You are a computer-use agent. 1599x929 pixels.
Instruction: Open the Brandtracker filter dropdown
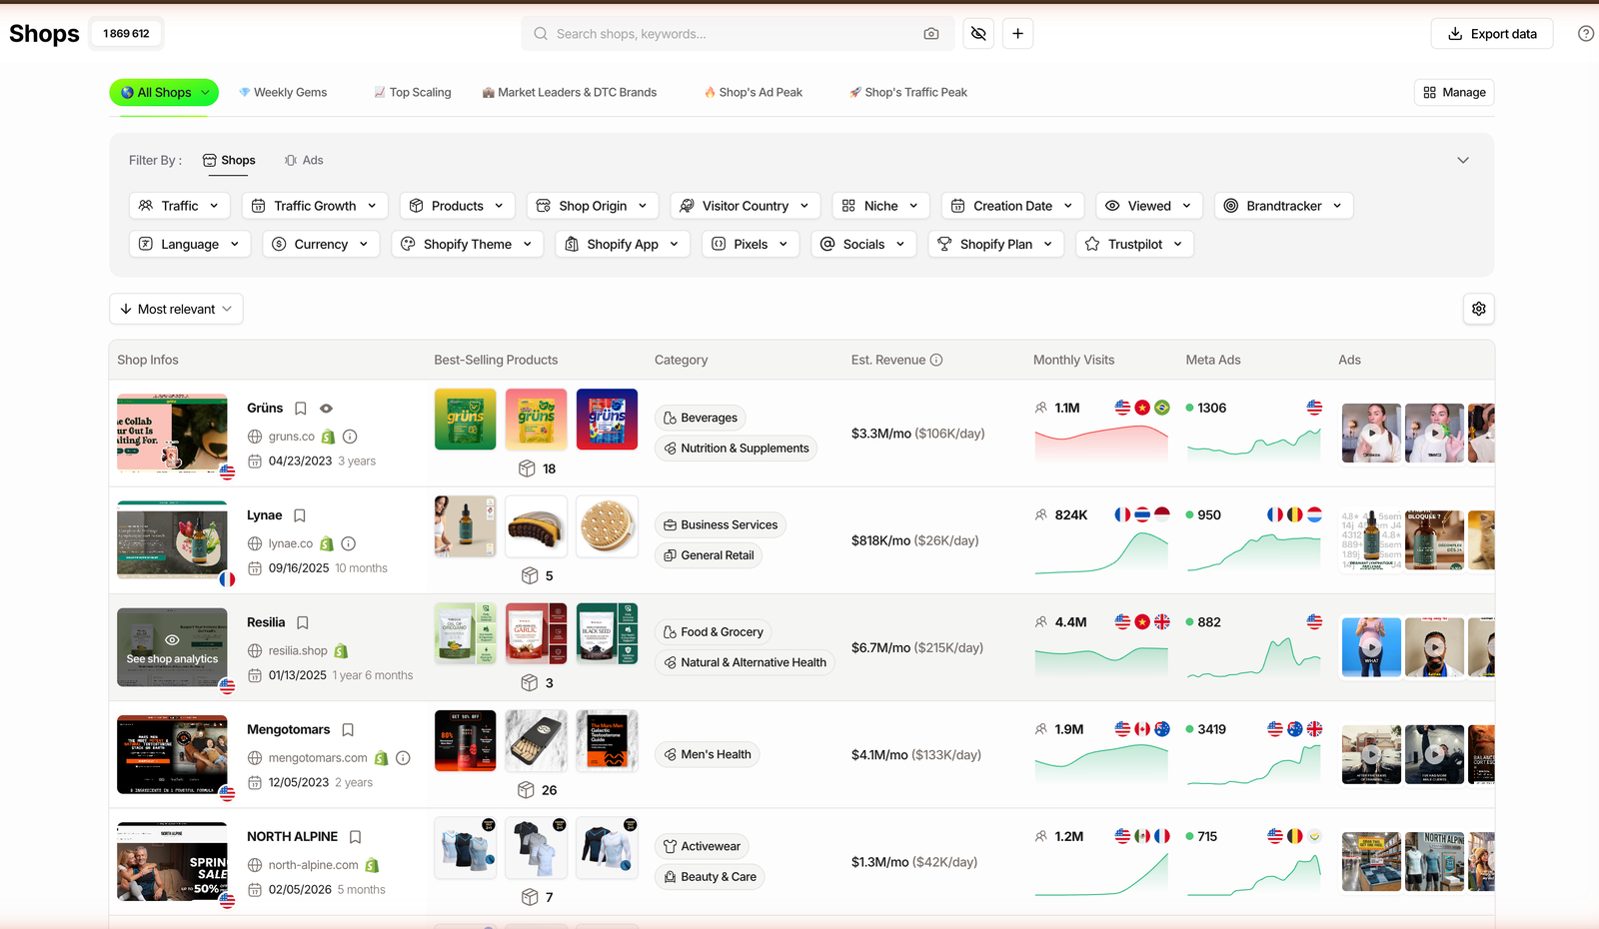pyautogui.click(x=1284, y=206)
